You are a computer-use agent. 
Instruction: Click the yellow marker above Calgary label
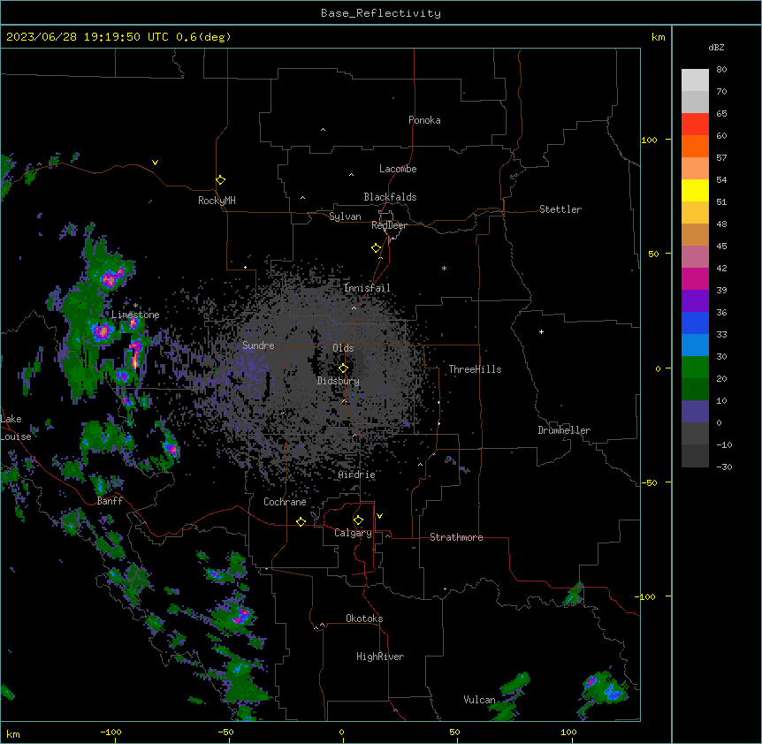pyautogui.click(x=358, y=520)
